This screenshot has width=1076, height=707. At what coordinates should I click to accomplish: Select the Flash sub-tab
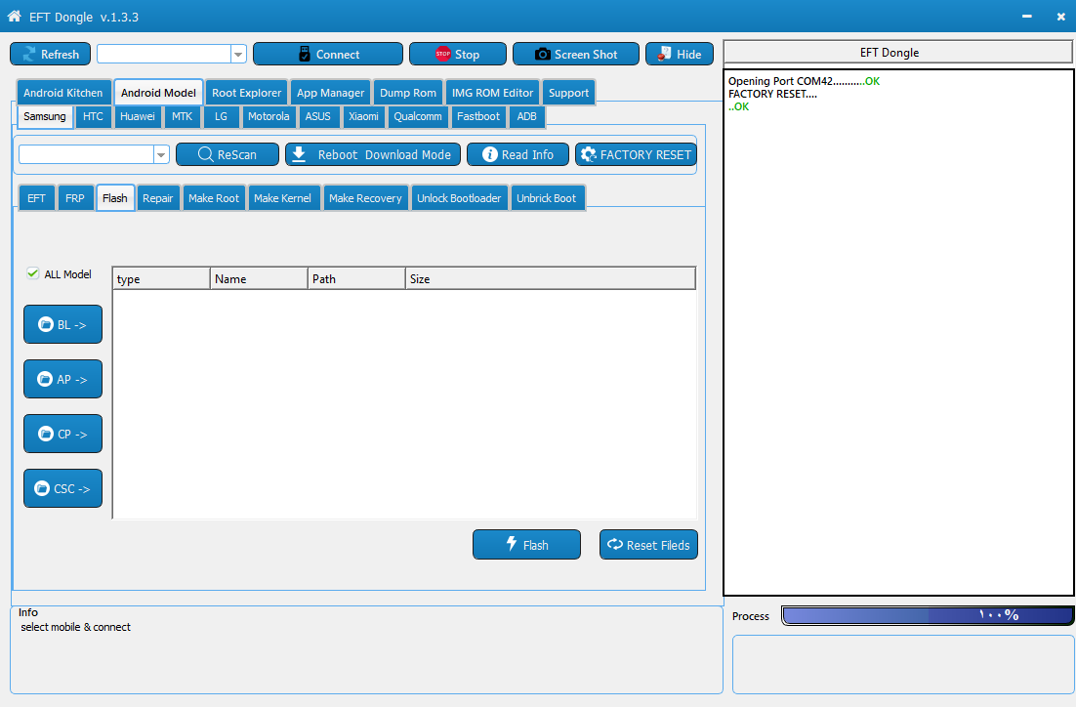pyautogui.click(x=115, y=197)
